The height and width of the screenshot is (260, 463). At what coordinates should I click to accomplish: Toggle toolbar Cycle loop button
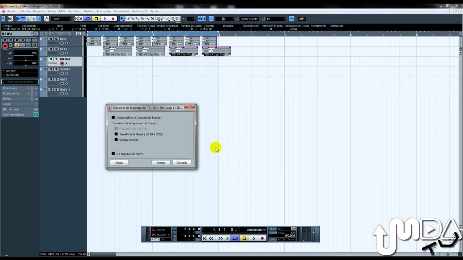pyautogui.click(x=88, y=19)
